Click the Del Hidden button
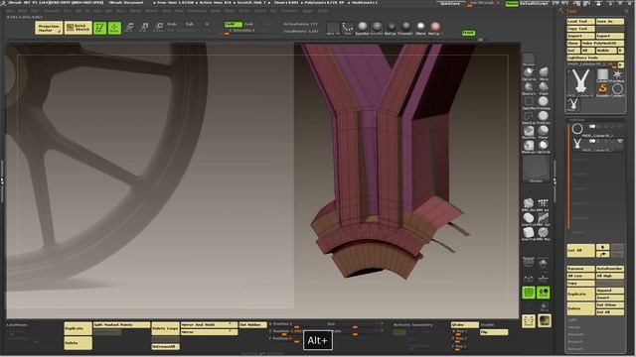 (x=252, y=325)
